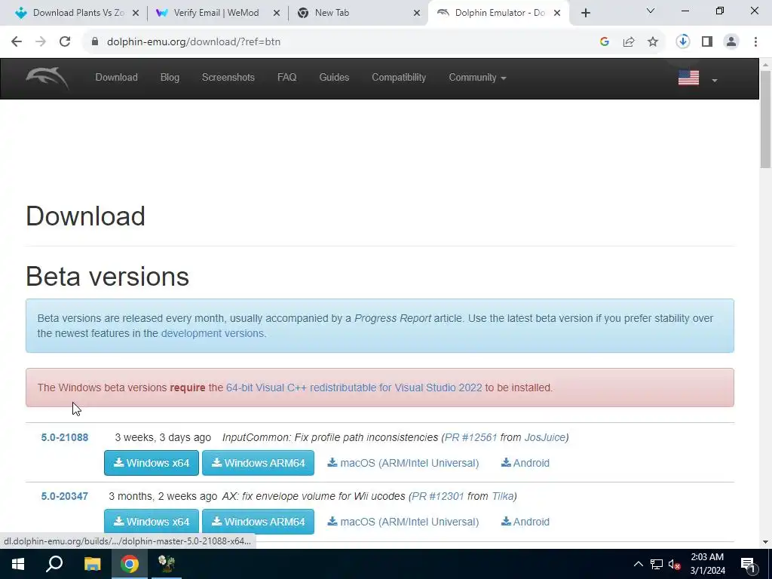Open the Compatibility nav item
Screen dimensions: 772x579
pos(399,78)
